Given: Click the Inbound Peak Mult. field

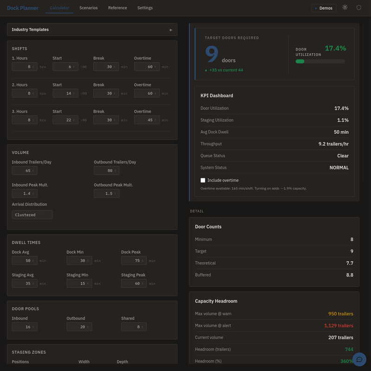Looking at the screenshot, I should pyautogui.click(x=25, y=194).
